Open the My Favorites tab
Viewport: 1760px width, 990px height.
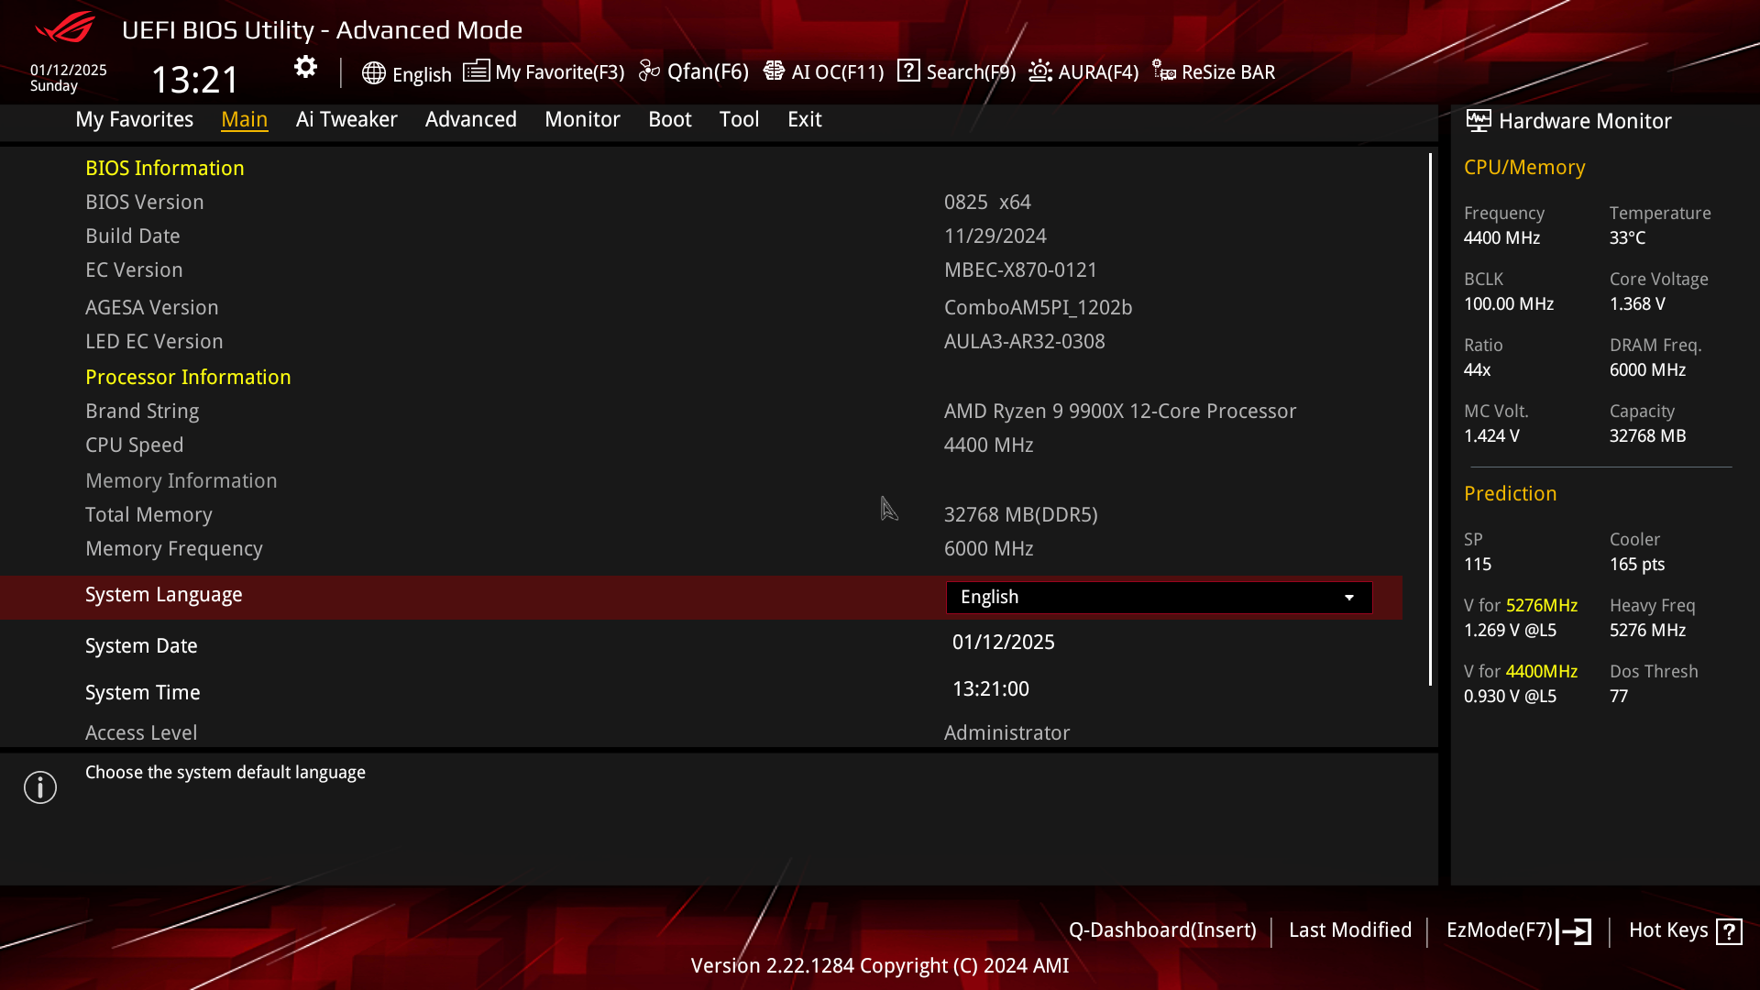(x=135, y=119)
